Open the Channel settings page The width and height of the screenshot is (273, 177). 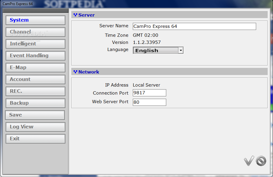click(x=35, y=32)
